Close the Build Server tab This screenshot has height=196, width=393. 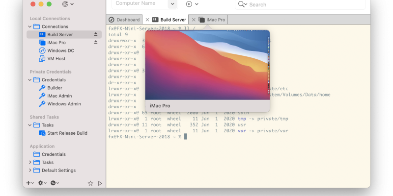point(147,20)
